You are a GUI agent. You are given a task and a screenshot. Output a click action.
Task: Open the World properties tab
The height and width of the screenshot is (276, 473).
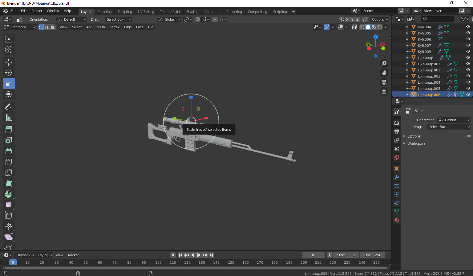[x=397, y=158]
